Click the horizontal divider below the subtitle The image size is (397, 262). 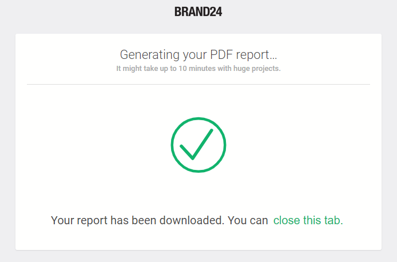(x=198, y=84)
